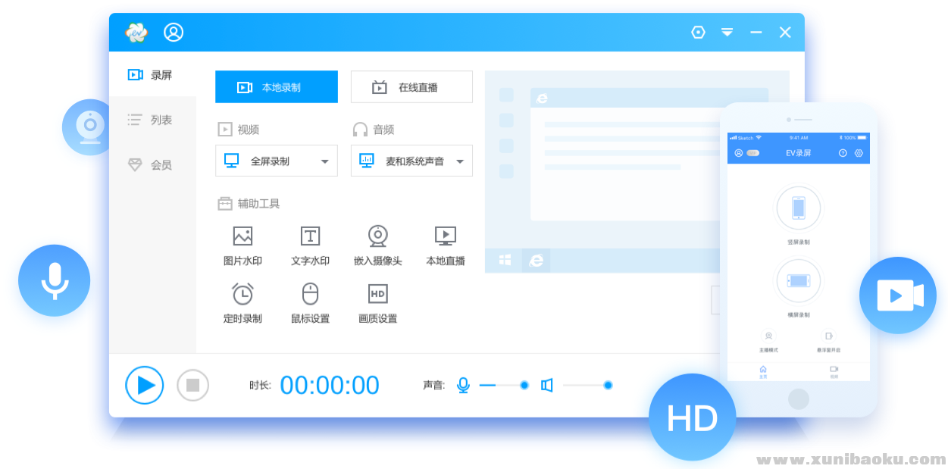This screenshot has width=948, height=469.
Task: Click the 嵌入摄像头 embed camera icon
Action: [377, 236]
